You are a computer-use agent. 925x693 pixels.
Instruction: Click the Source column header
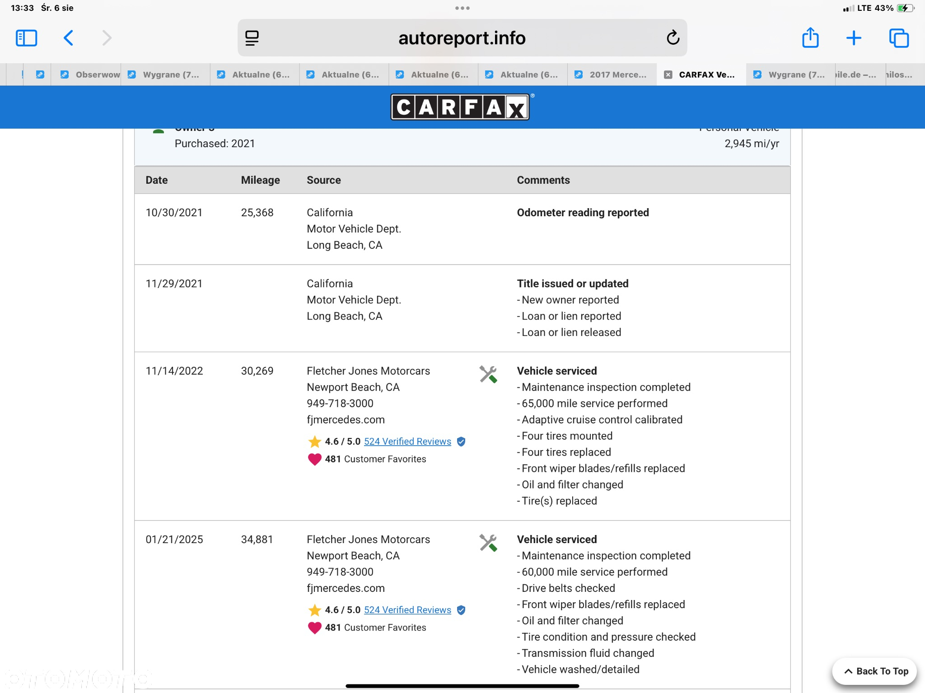tap(324, 180)
